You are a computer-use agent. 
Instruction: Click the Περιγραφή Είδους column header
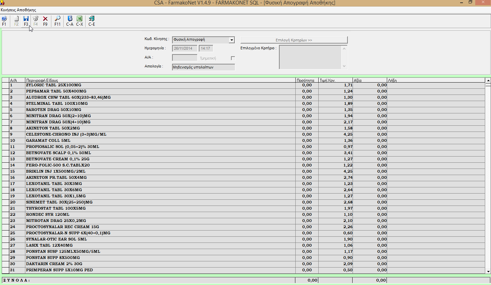click(160, 80)
